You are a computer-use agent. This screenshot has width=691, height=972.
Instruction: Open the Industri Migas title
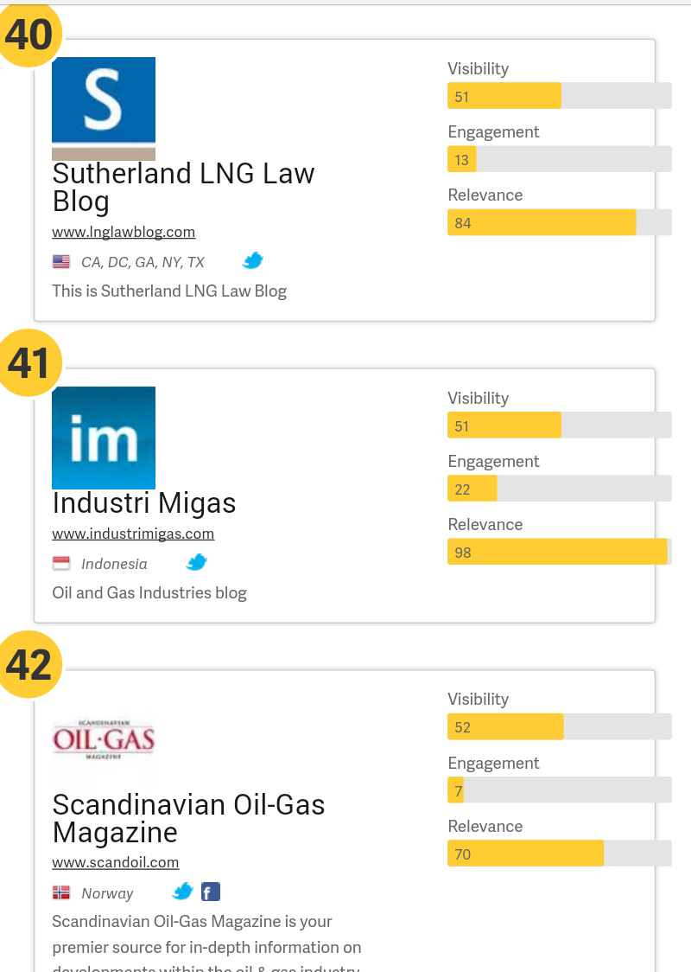click(x=144, y=502)
